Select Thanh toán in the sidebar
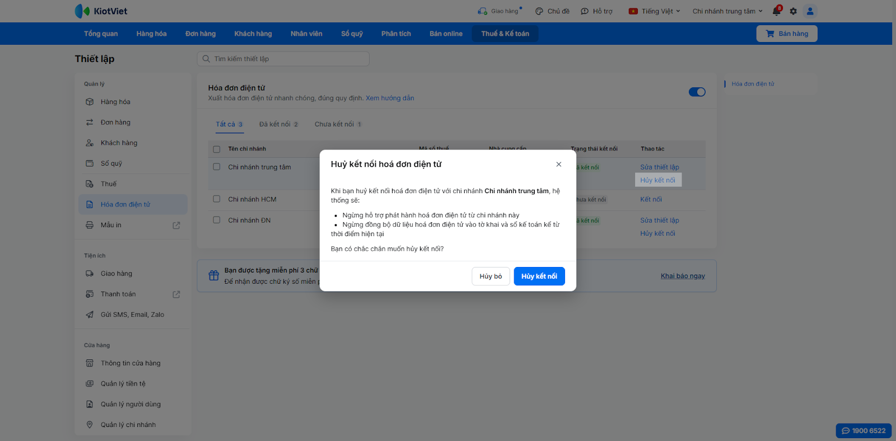 133,294
